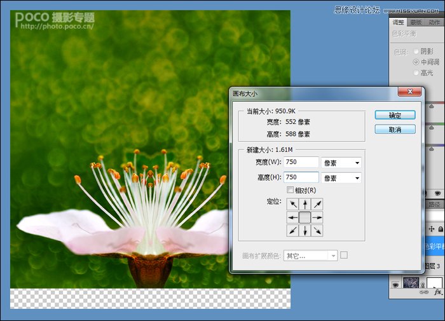Click the 取消 button in canvas size dialog
The image size is (445, 321).
(x=395, y=130)
